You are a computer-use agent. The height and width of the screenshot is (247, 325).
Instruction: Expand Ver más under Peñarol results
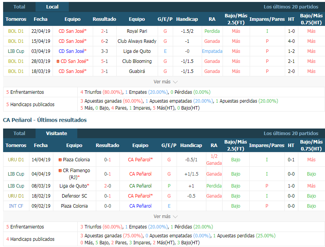[165, 217]
